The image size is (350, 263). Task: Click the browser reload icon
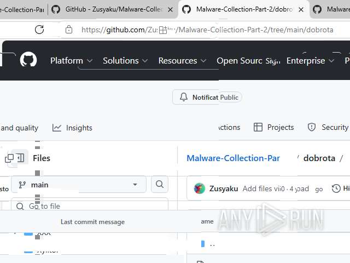(39, 30)
